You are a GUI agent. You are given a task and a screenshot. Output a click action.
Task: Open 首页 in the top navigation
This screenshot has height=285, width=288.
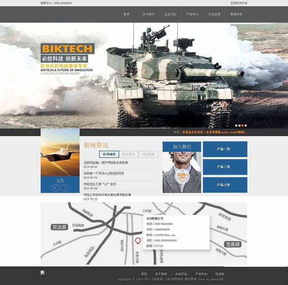pos(127,14)
